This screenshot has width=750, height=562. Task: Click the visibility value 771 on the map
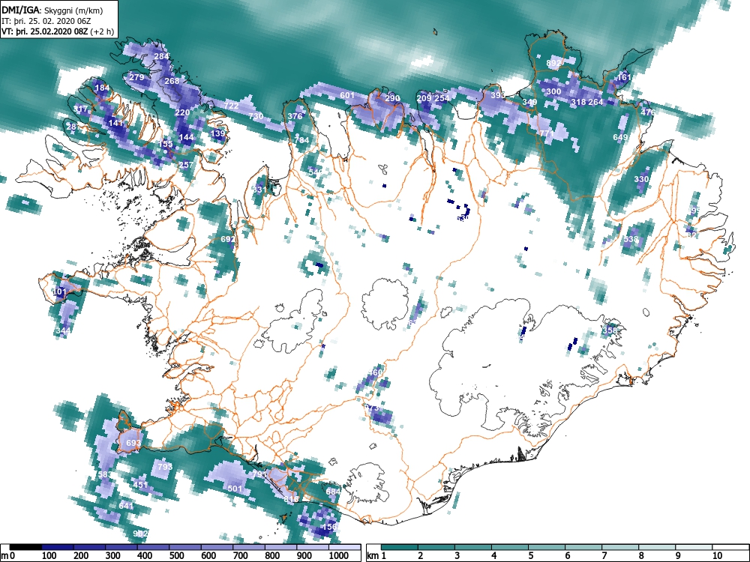pos(546,134)
